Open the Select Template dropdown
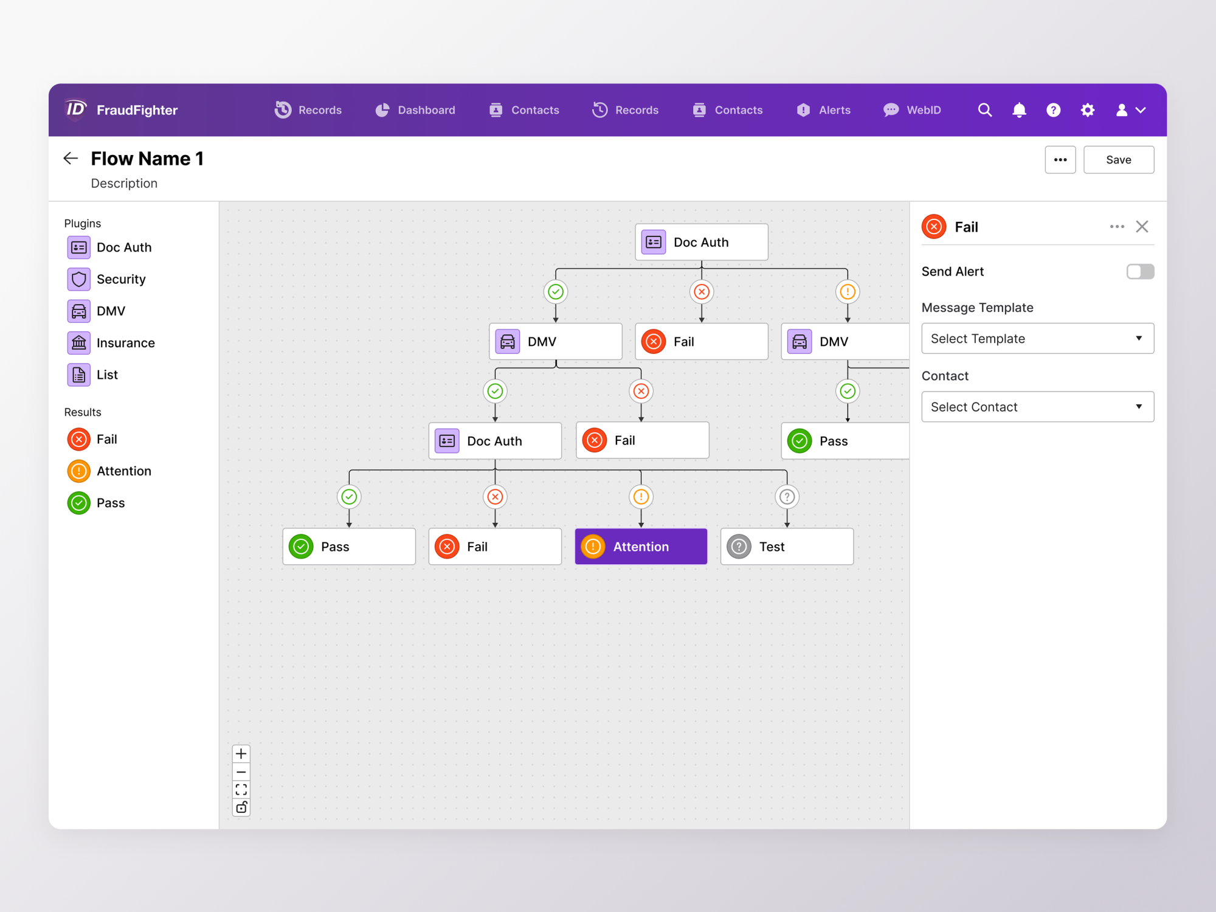The height and width of the screenshot is (912, 1216). 1037,339
